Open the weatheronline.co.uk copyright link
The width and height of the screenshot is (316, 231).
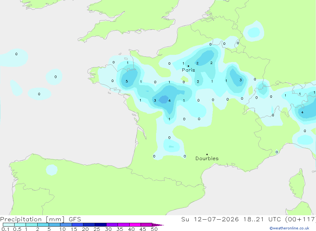[x=289, y=228]
